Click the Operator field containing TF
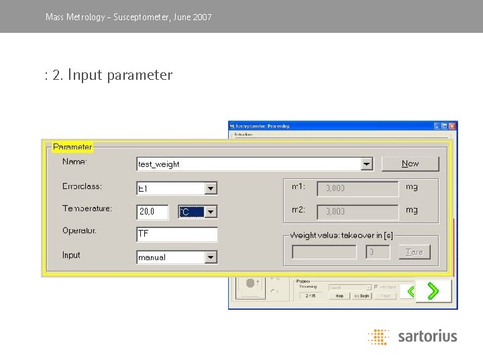The height and width of the screenshot is (362, 483). 177,234
